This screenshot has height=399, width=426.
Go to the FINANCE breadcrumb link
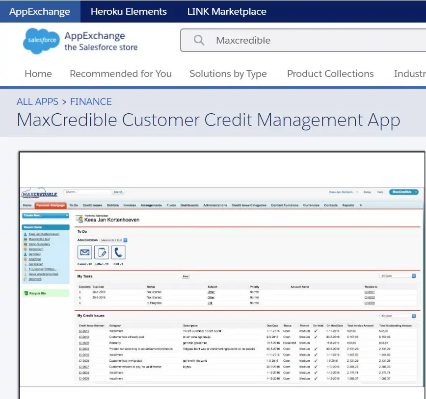coord(91,101)
